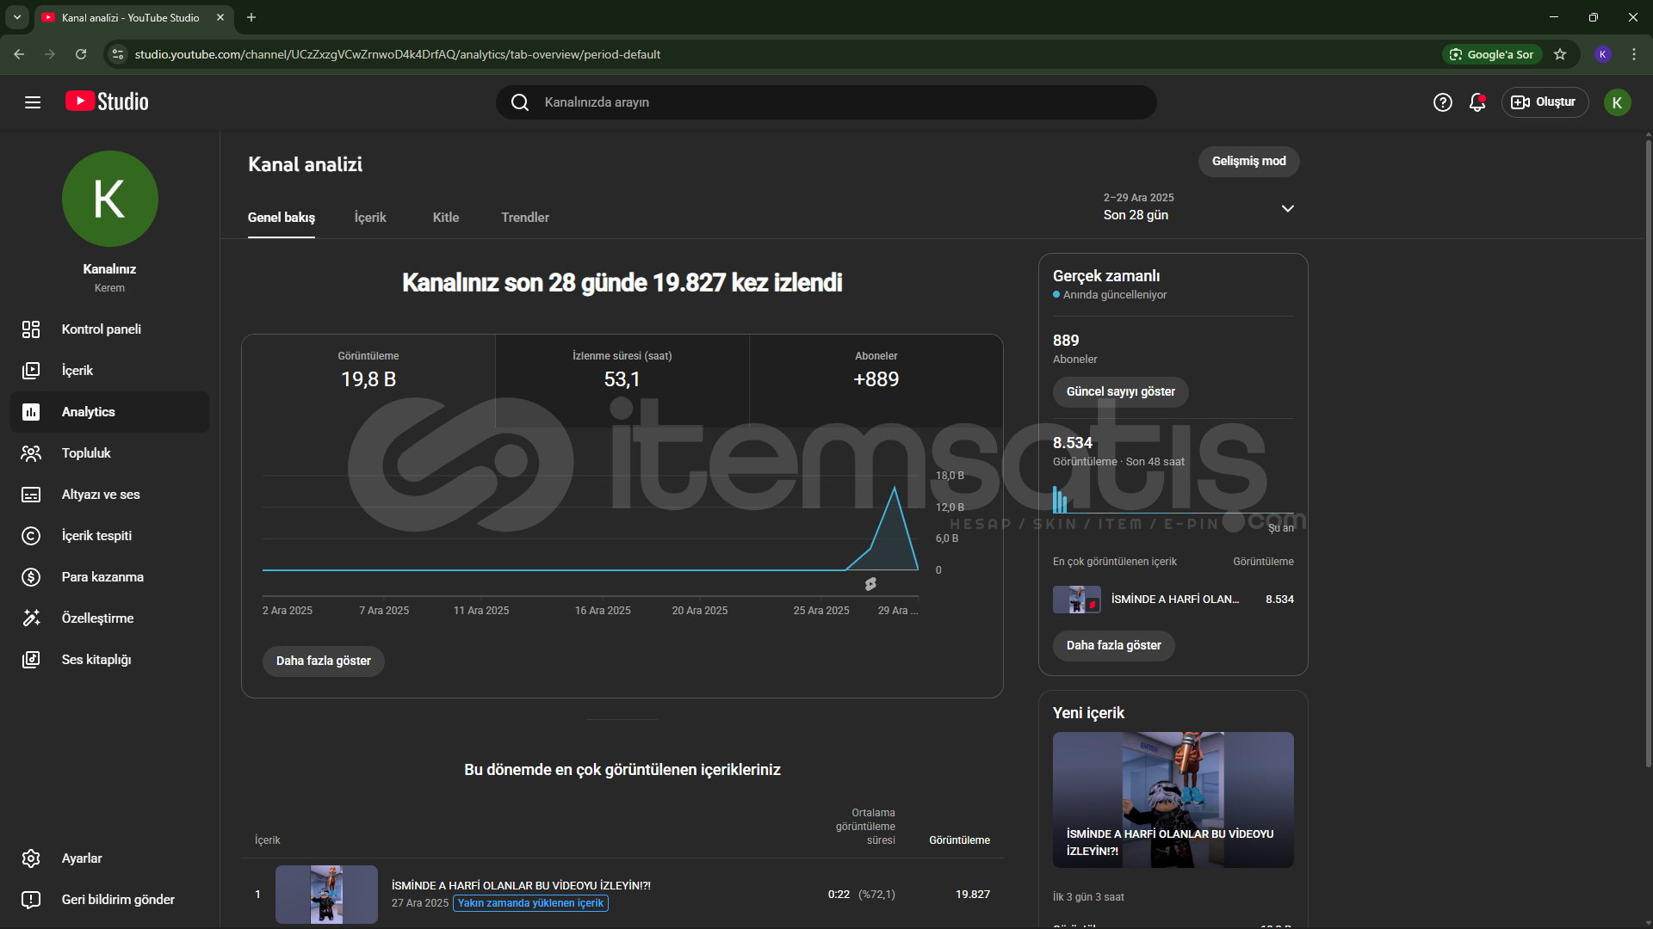
Task: Open Ses kitaplığı audio library
Action: 96,660
